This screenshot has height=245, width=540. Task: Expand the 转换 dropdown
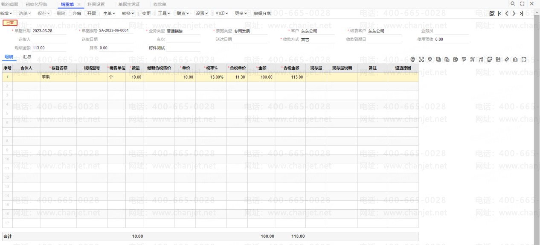point(128,14)
